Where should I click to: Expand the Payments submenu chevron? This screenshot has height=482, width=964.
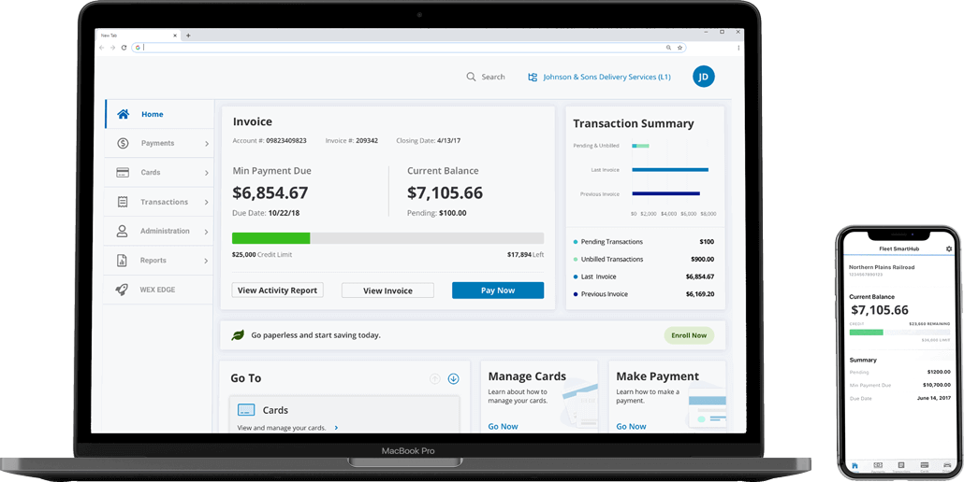207,144
